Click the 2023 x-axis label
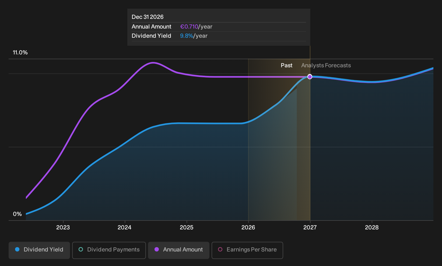Screen dimensions: 442x266 (63, 227)
